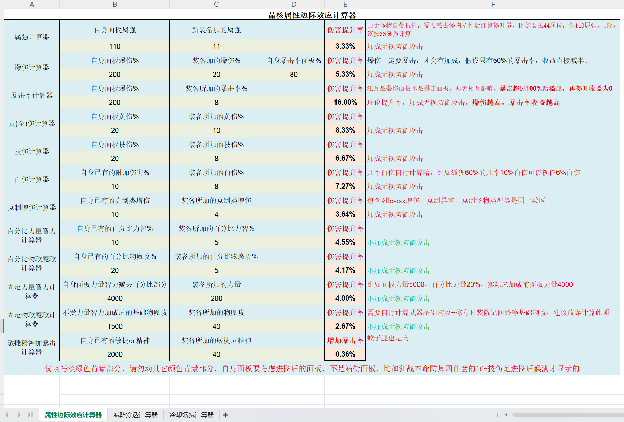624x422 pixels.
Task: Select the 2000 敏捷or精神 value cell
Action: 115,354
